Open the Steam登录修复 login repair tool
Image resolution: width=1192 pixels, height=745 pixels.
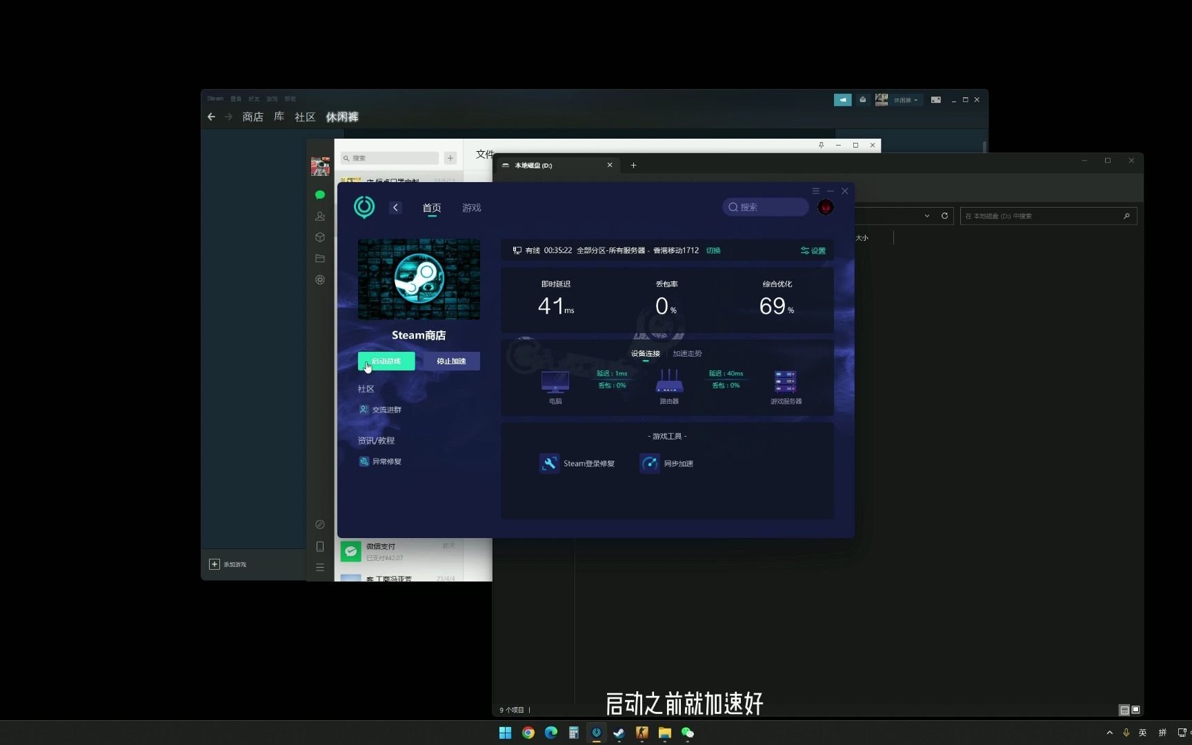[577, 464]
